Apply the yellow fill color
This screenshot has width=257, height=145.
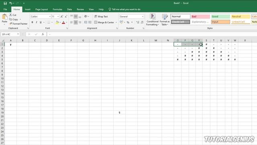pos(57,23)
